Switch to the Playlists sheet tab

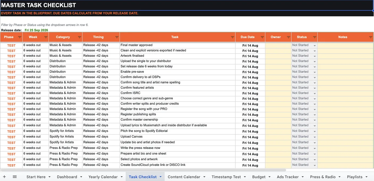354,177
